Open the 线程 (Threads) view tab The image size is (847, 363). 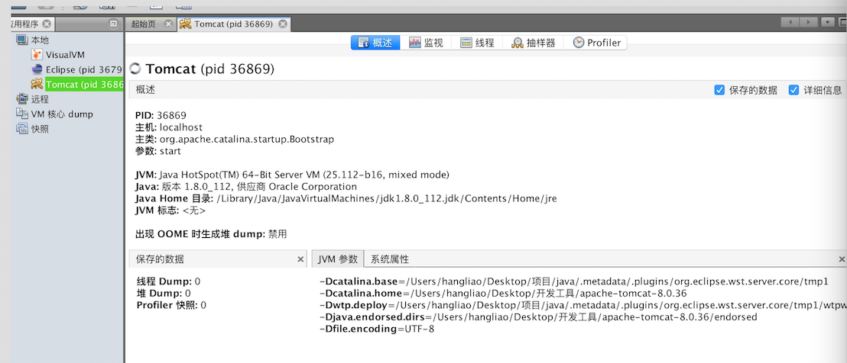pos(477,43)
